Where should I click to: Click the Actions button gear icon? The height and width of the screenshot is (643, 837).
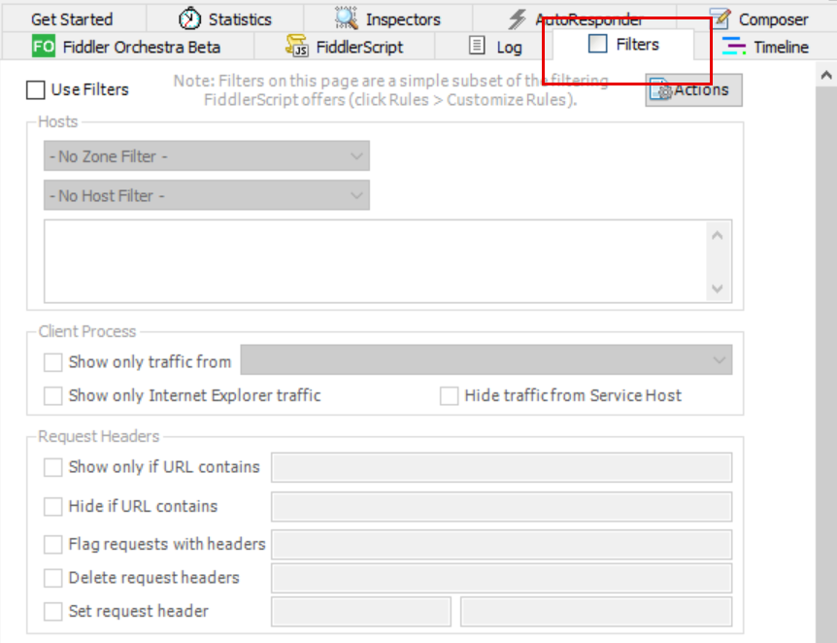pyautogui.click(x=661, y=89)
